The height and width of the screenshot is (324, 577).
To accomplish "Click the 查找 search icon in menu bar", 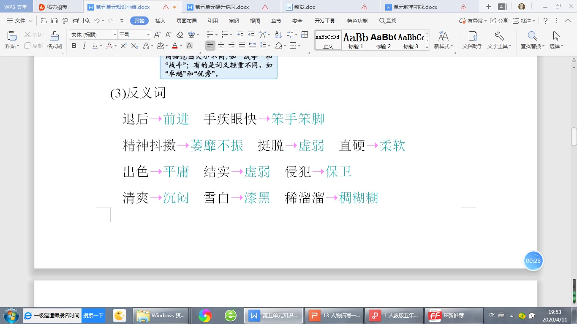I will [x=388, y=21].
